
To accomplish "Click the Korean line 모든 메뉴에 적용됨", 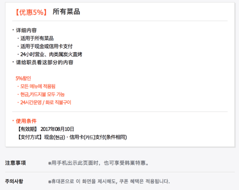I will [38, 86].
